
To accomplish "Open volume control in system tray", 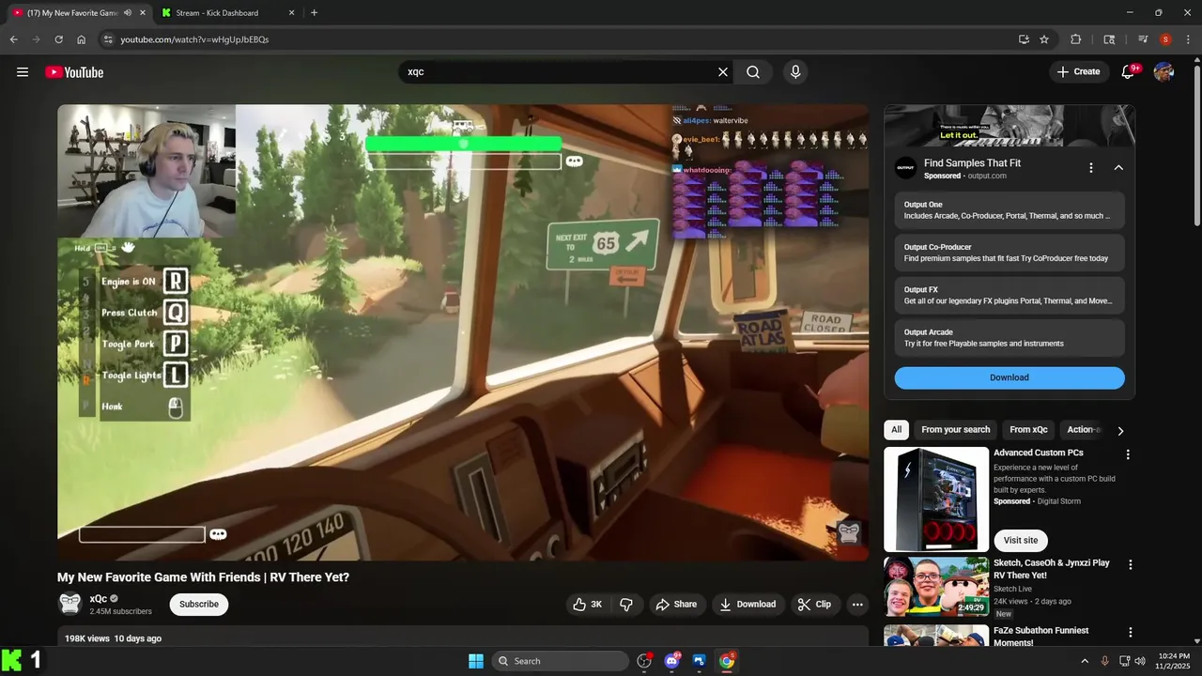I will pos(1140,661).
